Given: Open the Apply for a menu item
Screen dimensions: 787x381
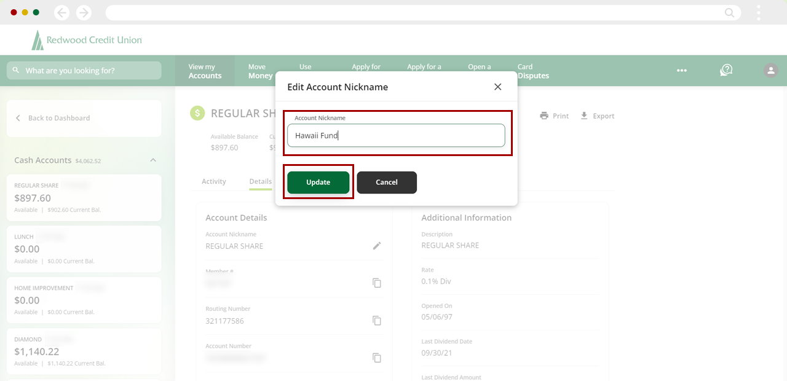Looking at the screenshot, I should 424,67.
